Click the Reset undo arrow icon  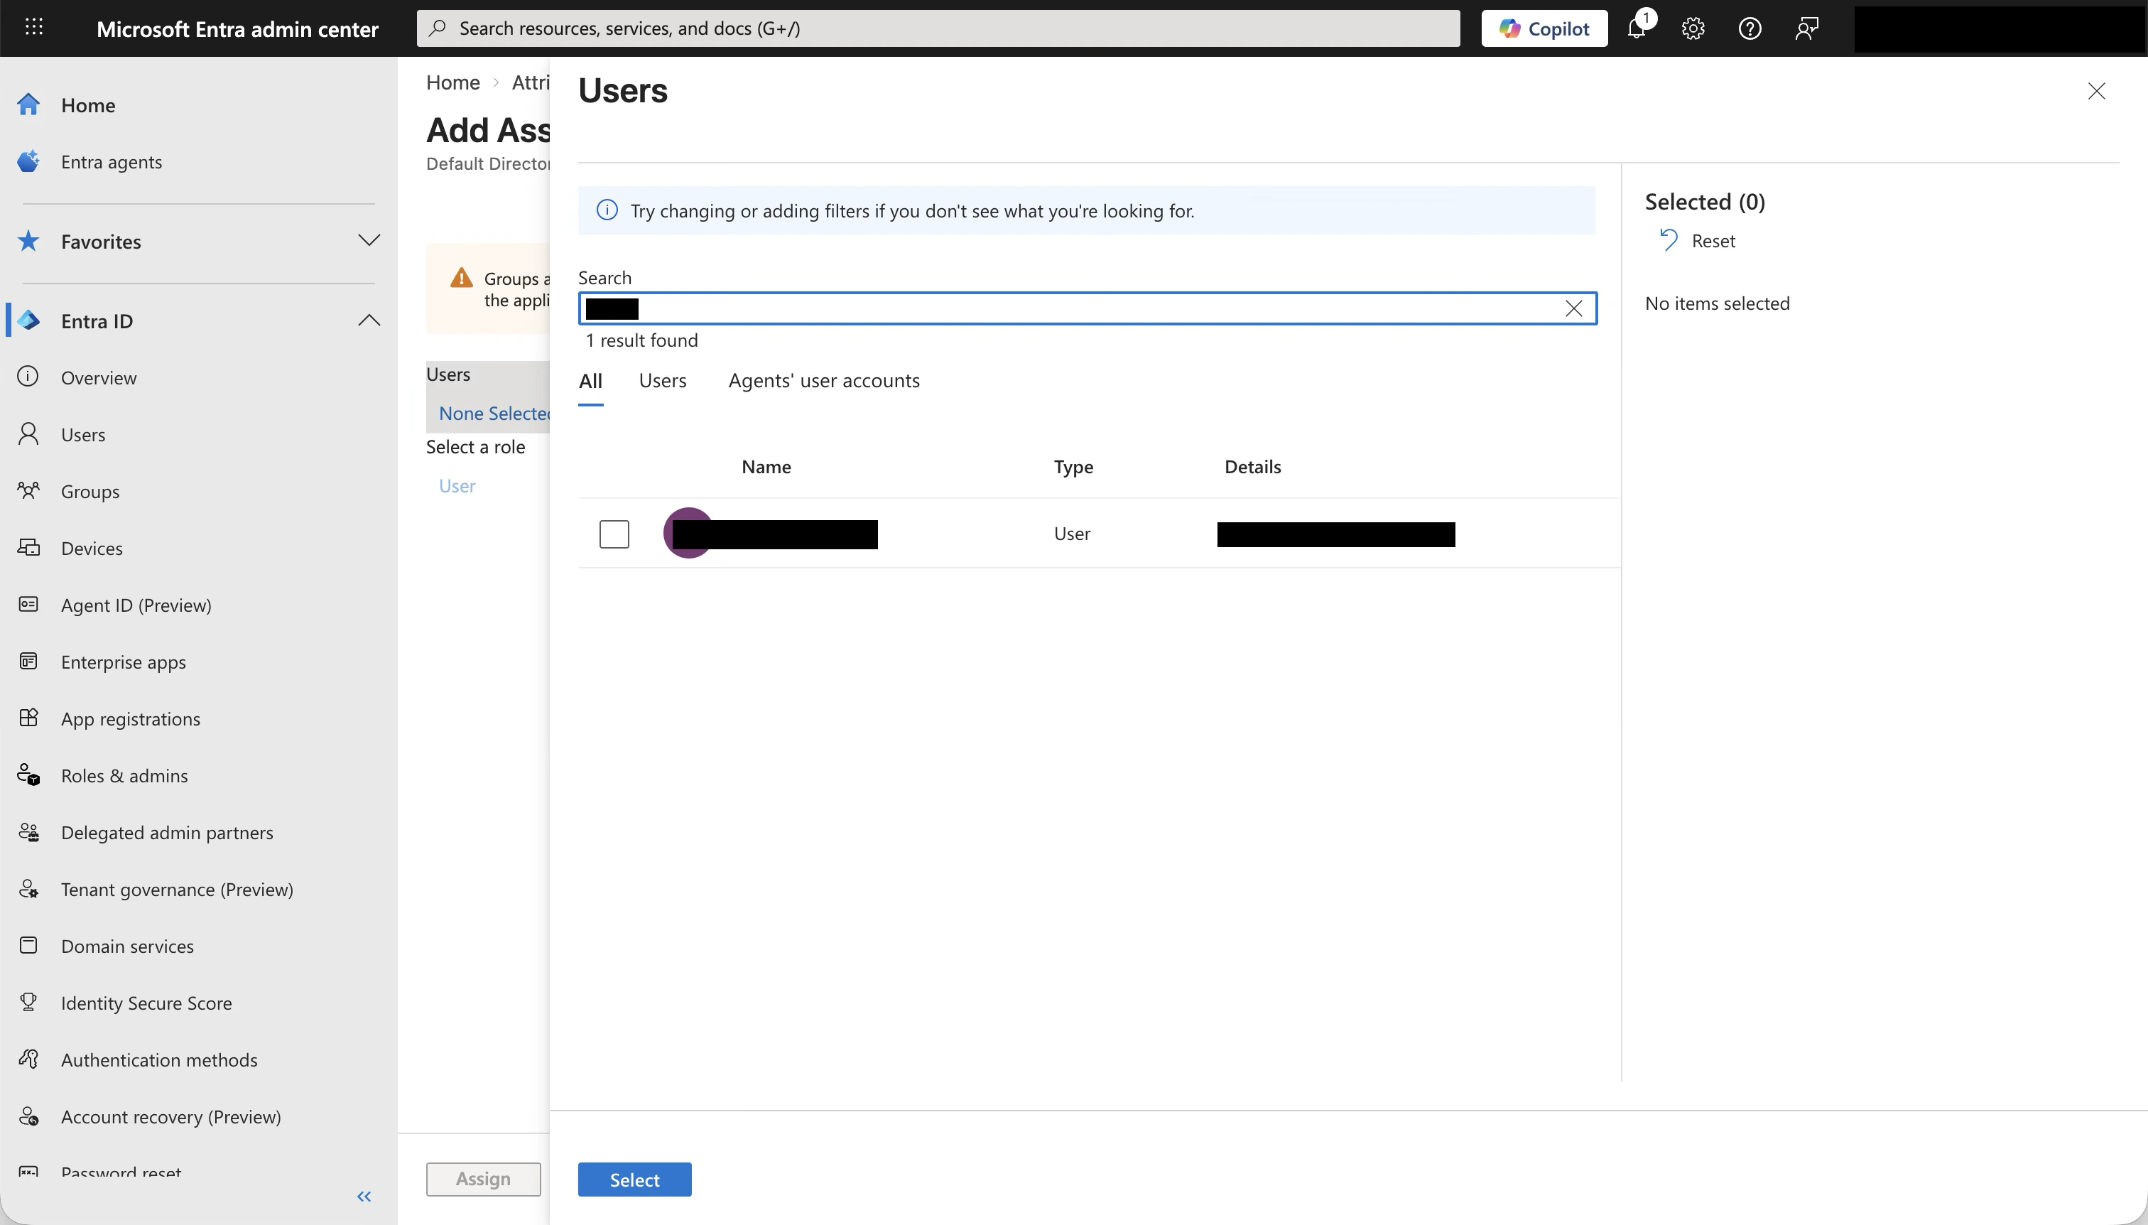(1669, 241)
